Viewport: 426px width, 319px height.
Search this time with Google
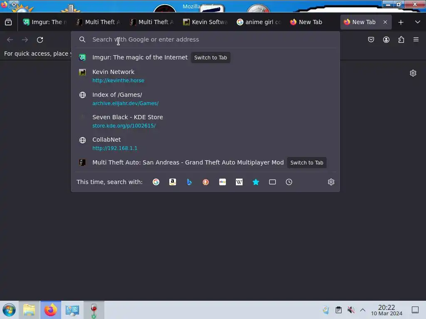click(156, 182)
